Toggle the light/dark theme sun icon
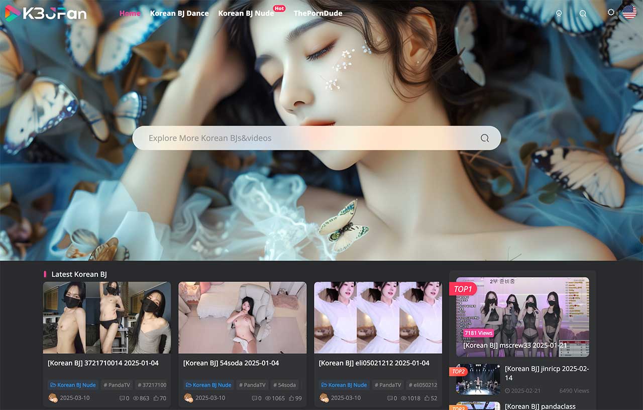 [611, 13]
